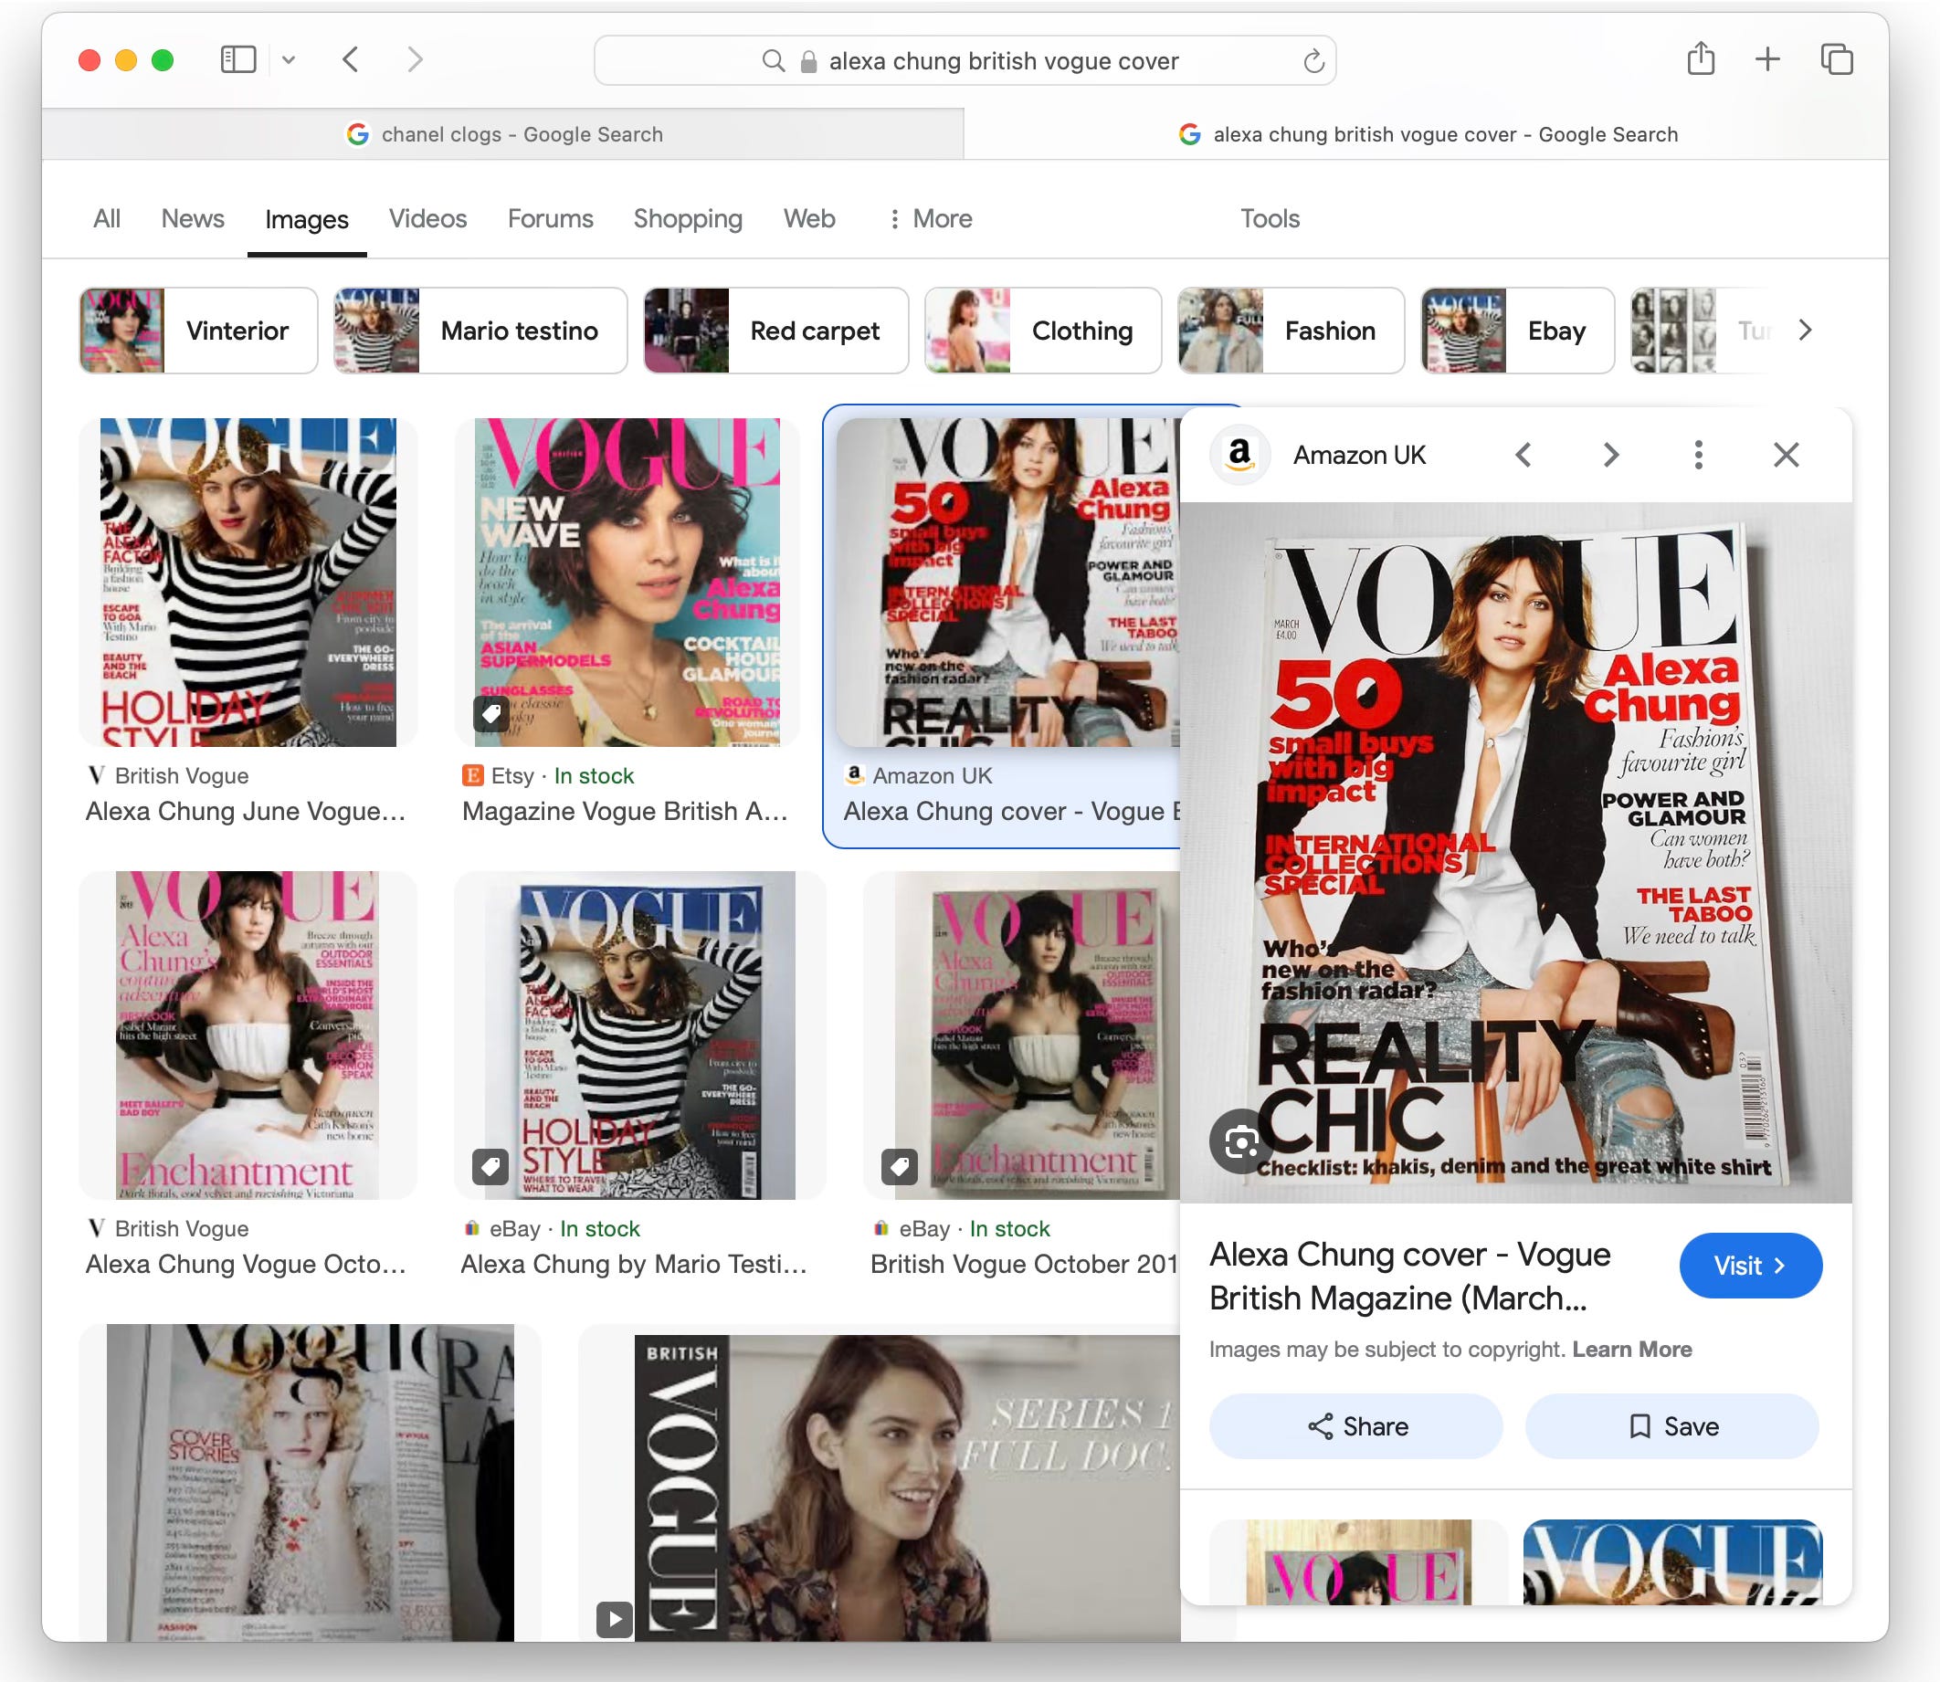
Task: Switch to the chanel clogs Google Search tab
Action: click(x=503, y=134)
